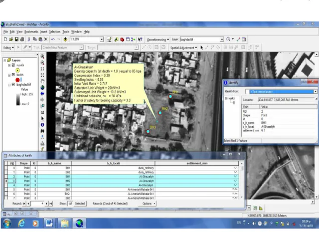Show all records in attribute table
The image size is (319, 232).
tap(70, 203)
